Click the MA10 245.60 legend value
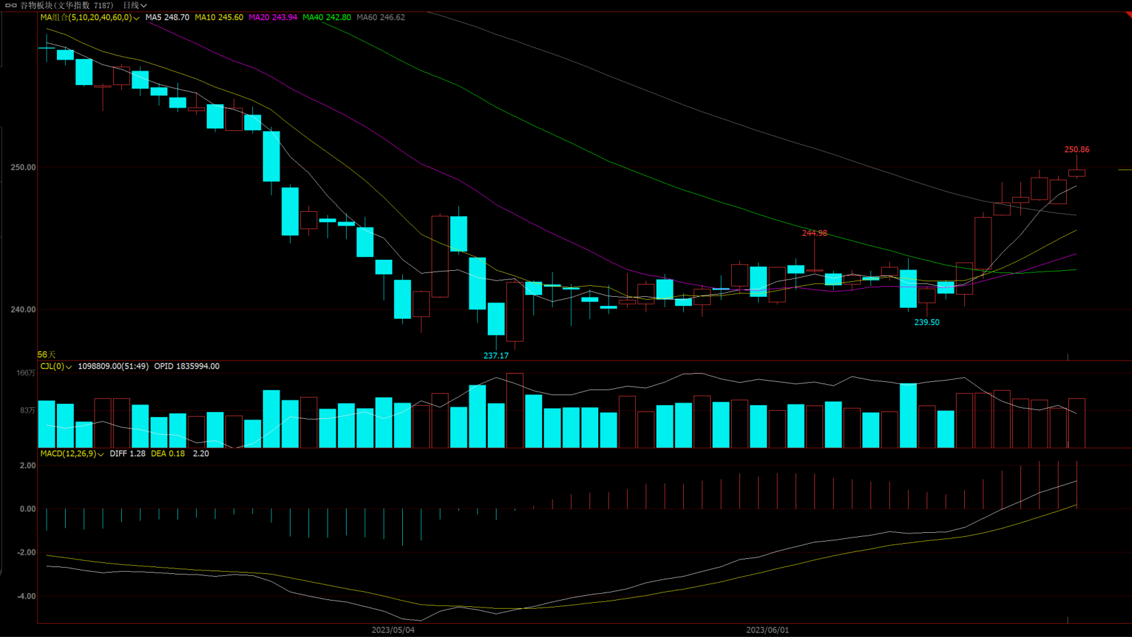Viewport: 1132px width, 637px height. 219,17
